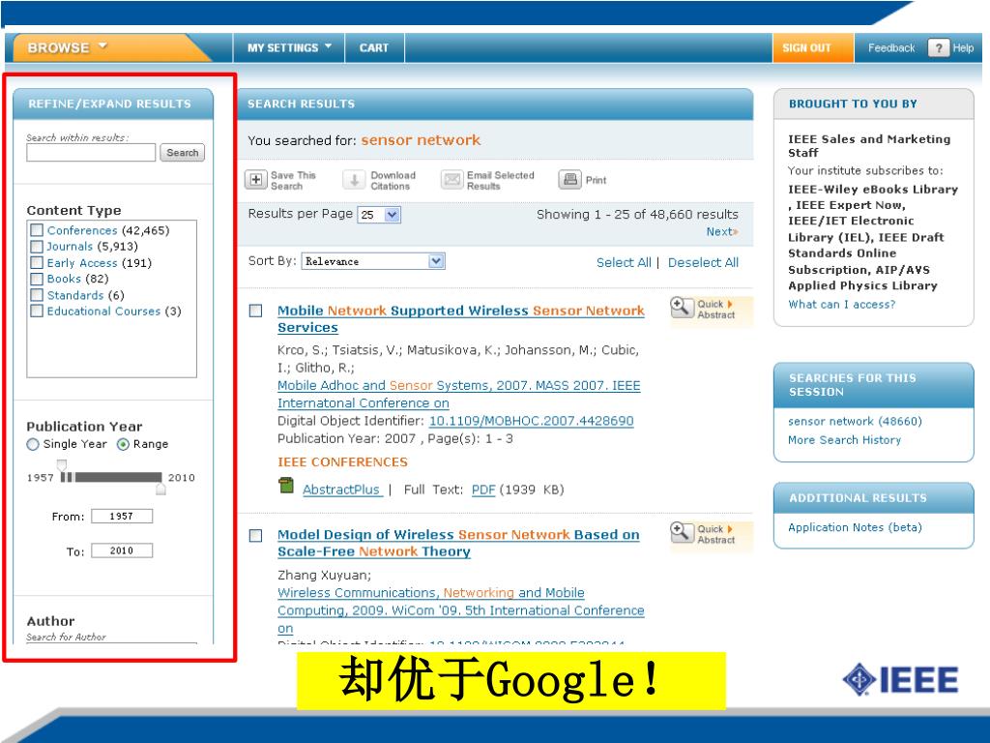
Task: Click the upper handle of the year slider
Action: [61, 465]
